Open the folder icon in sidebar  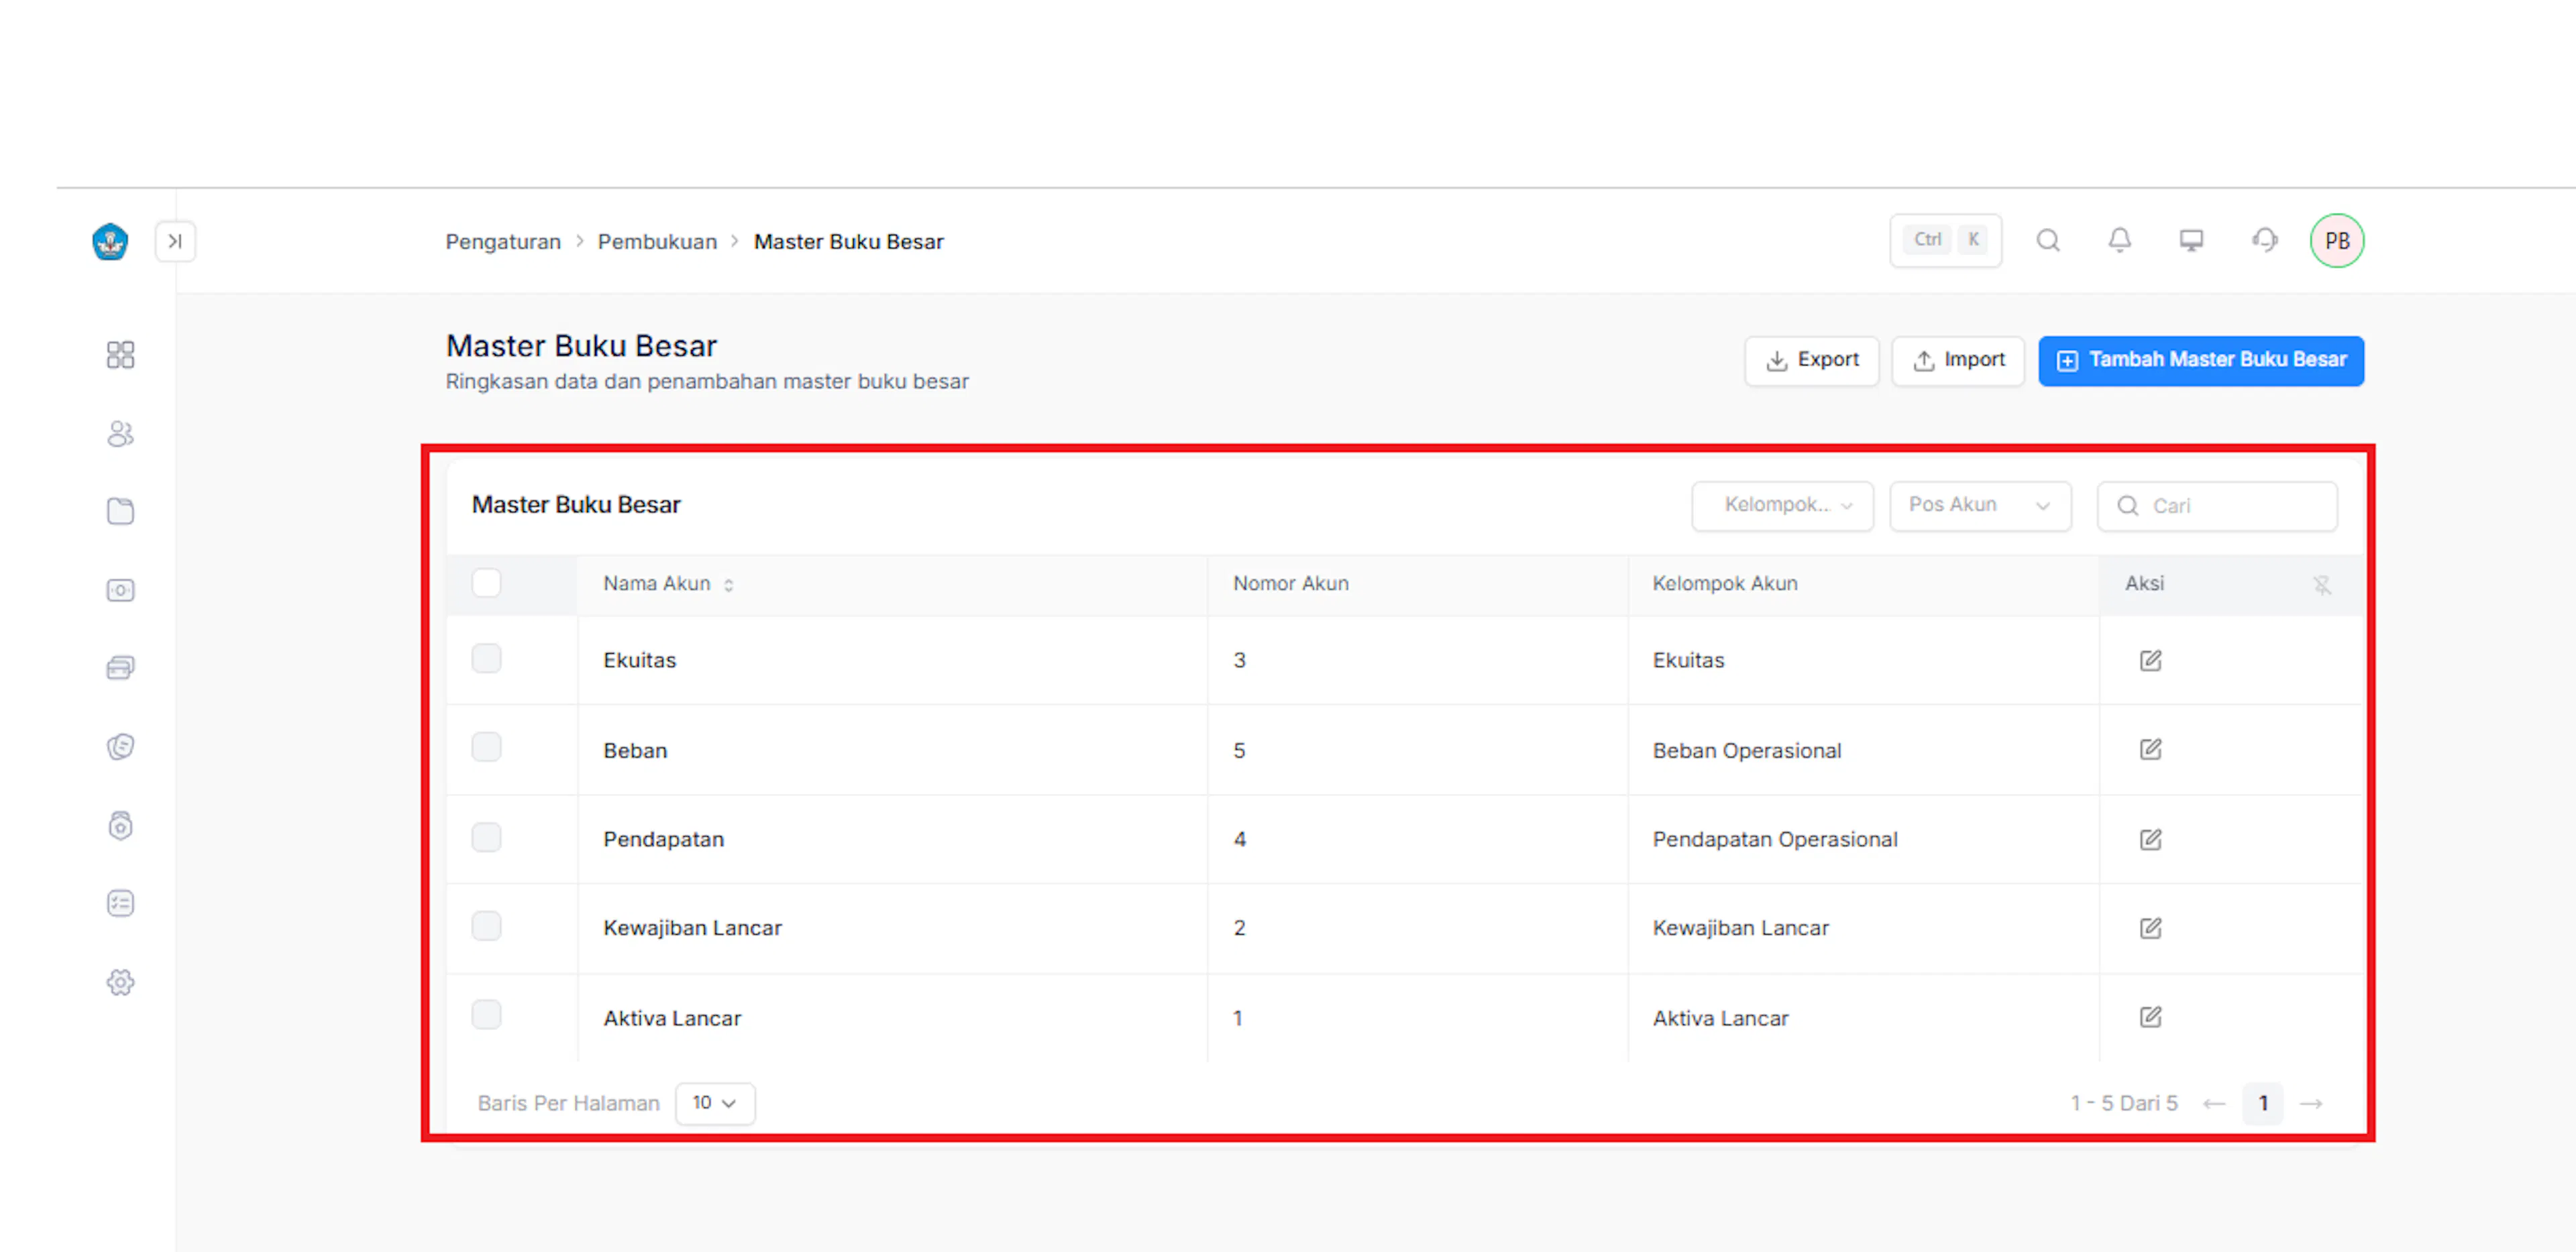pyautogui.click(x=120, y=511)
